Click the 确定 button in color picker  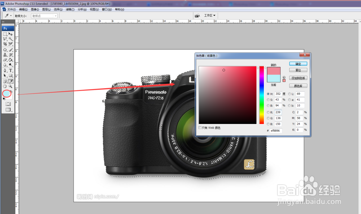point(298,64)
